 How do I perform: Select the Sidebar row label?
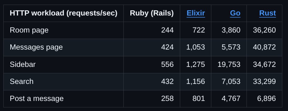[23, 64]
